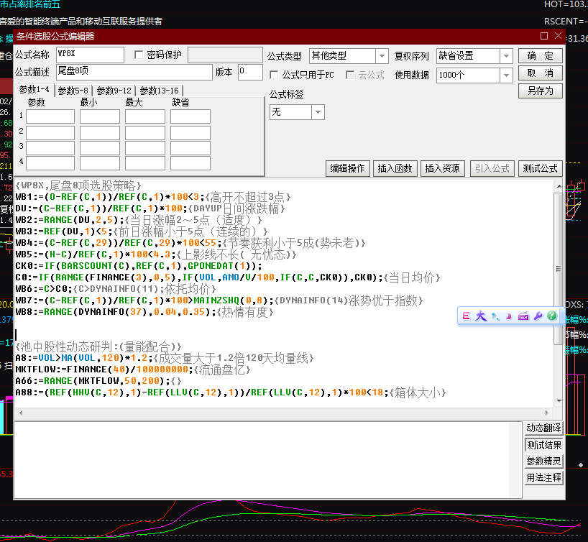Click the green help question icon
The width and height of the screenshot is (588, 542).
point(551,316)
